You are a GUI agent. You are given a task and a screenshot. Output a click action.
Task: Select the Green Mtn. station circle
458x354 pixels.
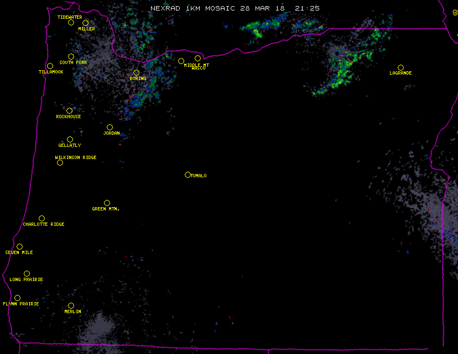click(107, 203)
